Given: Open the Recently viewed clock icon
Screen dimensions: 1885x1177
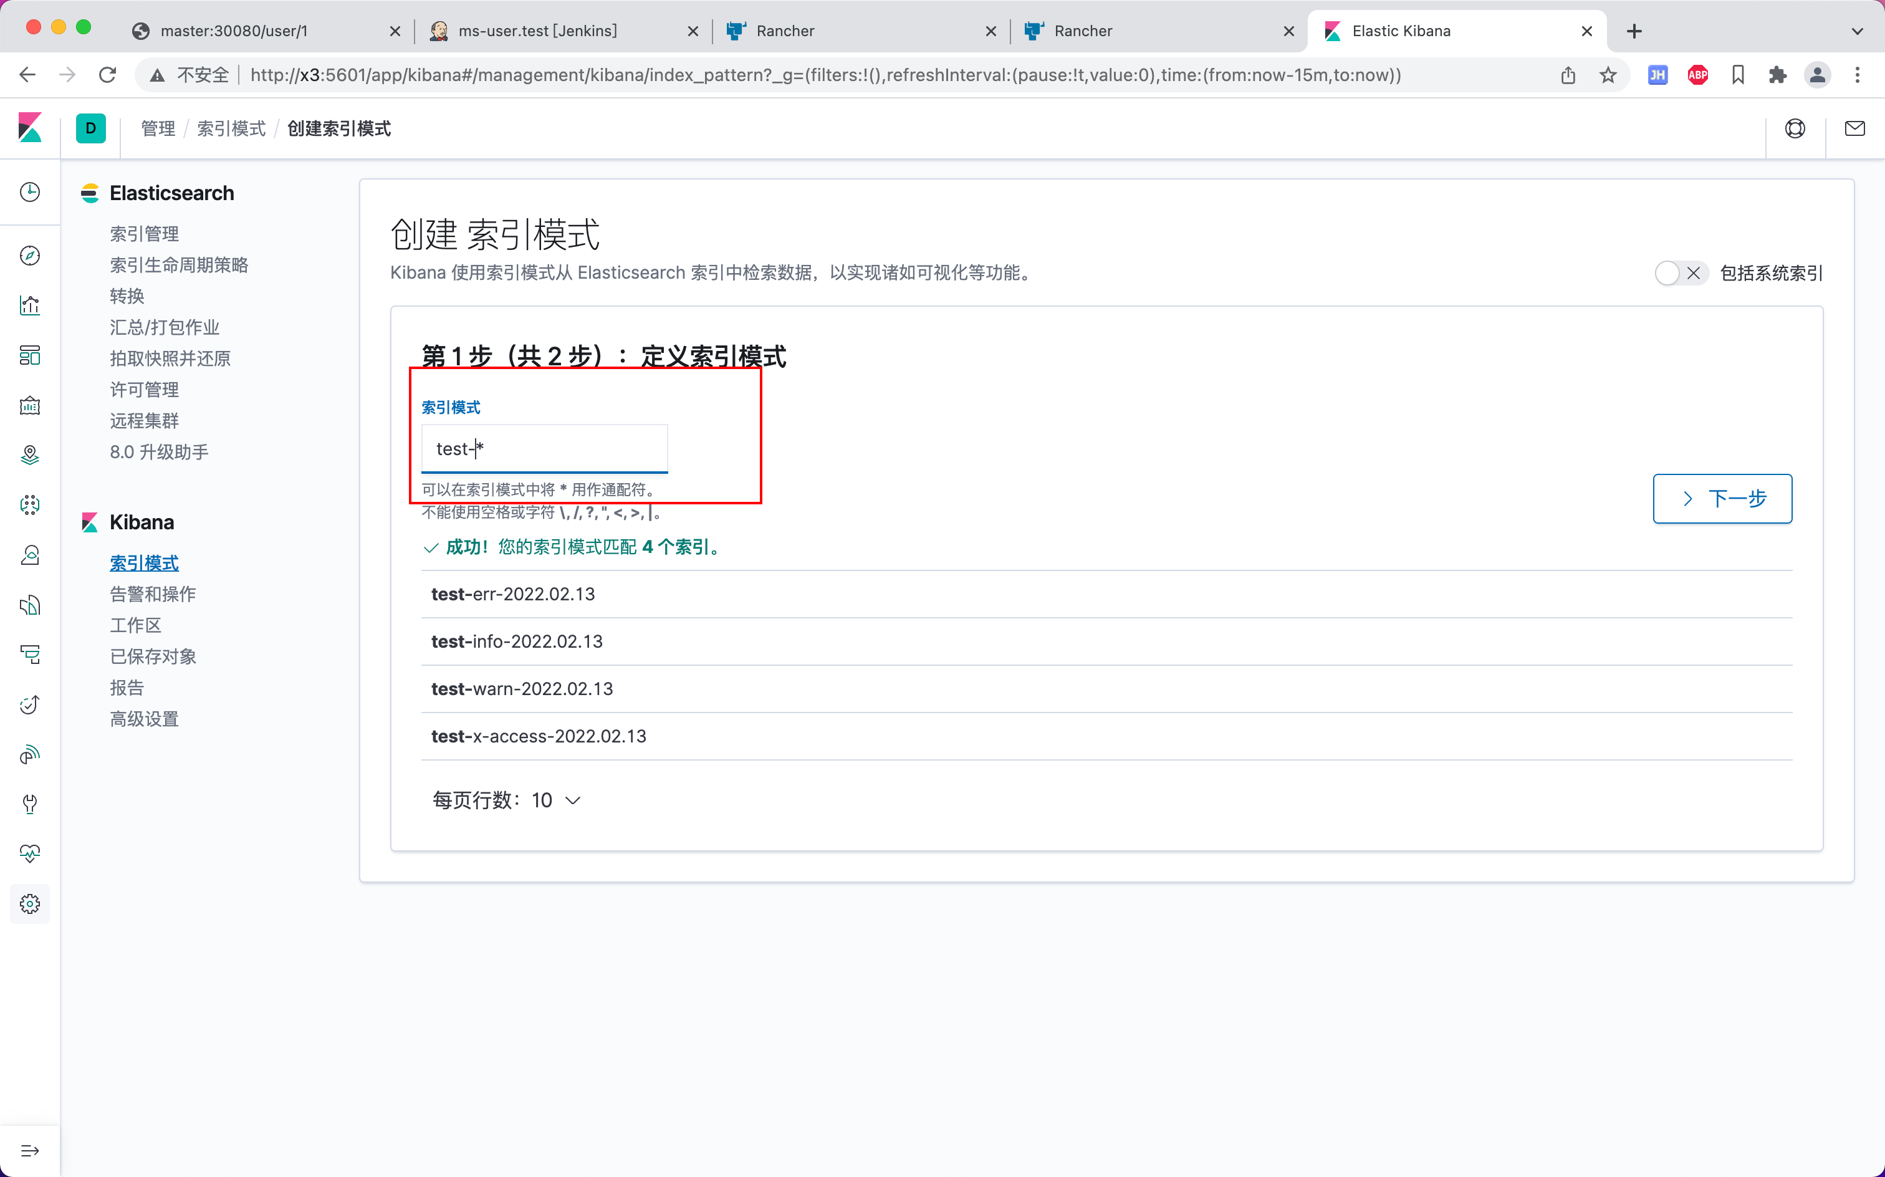Looking at the screenshot, I should point(29,192).
